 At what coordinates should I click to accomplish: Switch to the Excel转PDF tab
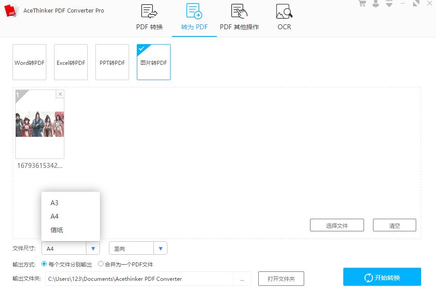(x=71, y=62)
